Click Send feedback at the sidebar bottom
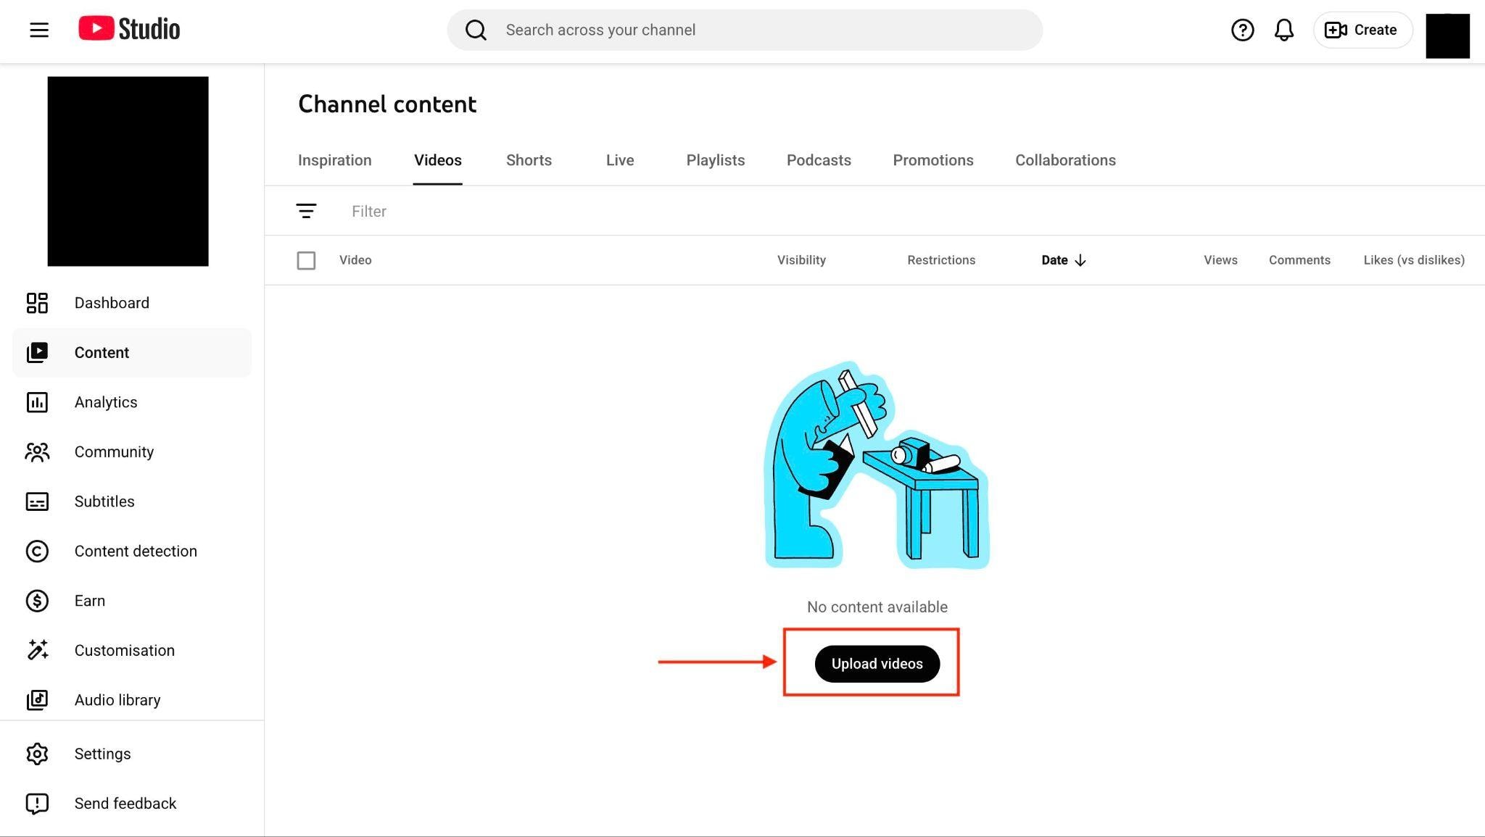Viewport: 1485px width, 837px height. coord(125,803)
